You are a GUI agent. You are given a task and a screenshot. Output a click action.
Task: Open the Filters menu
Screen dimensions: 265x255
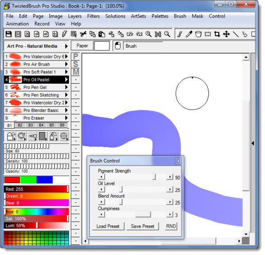click(x=93, y=16)
